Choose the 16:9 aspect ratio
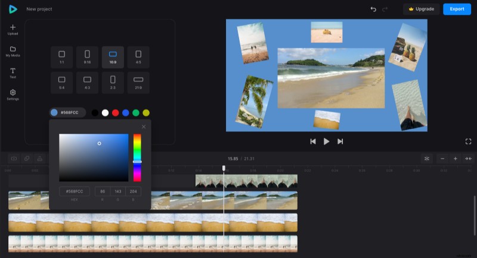This screenshot has width=477, height=258. tap(113, 57)
